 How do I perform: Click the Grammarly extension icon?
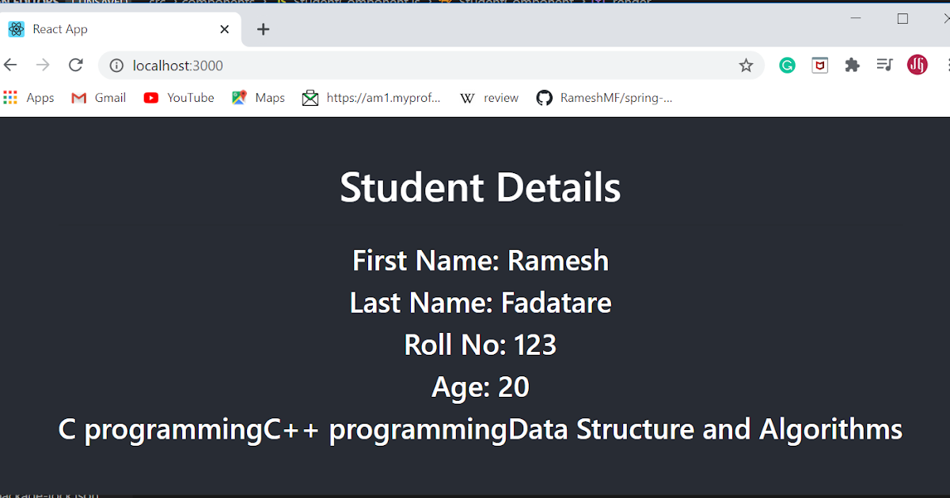coord(787,65)
